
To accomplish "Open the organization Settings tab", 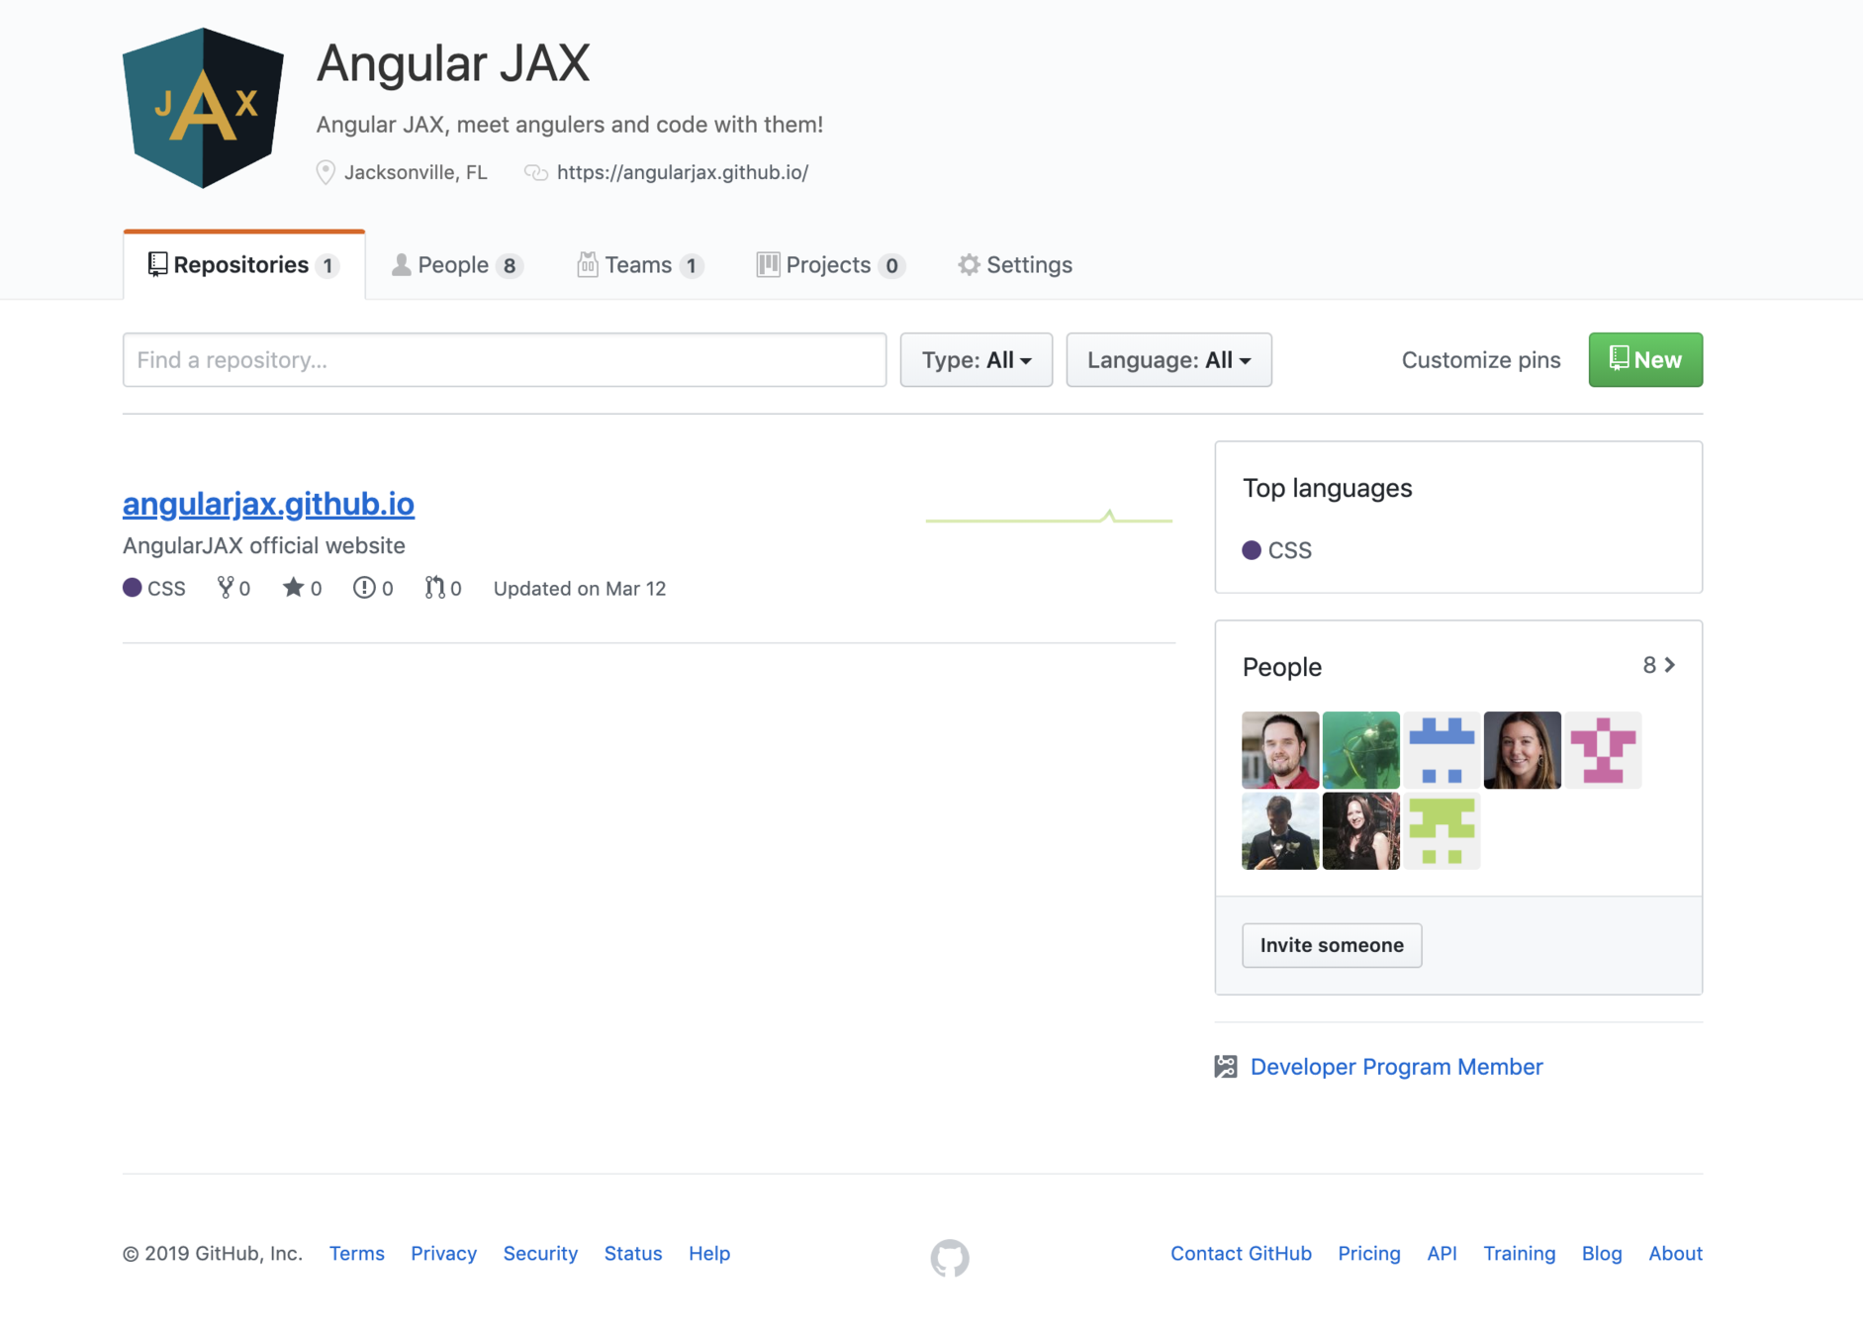I will pos(1015,265).
